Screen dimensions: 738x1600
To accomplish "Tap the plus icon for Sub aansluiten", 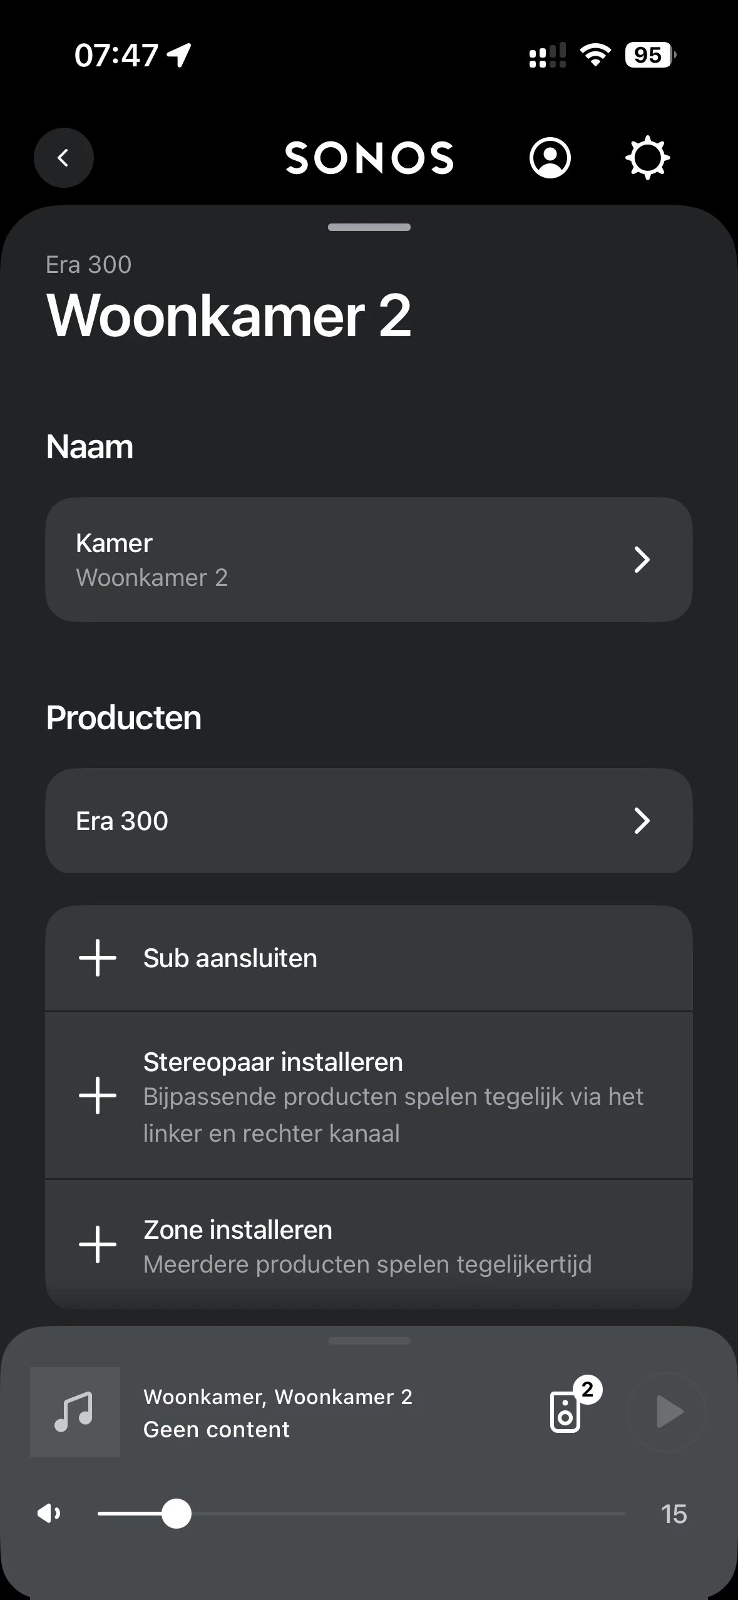I will pos(98,958).
